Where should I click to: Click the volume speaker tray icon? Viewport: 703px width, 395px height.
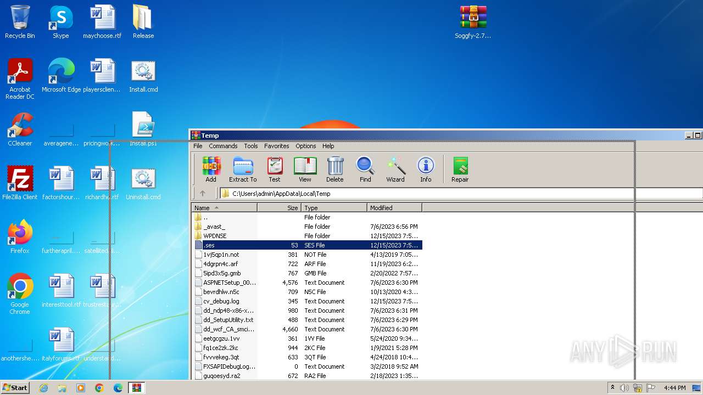point(624,388)
